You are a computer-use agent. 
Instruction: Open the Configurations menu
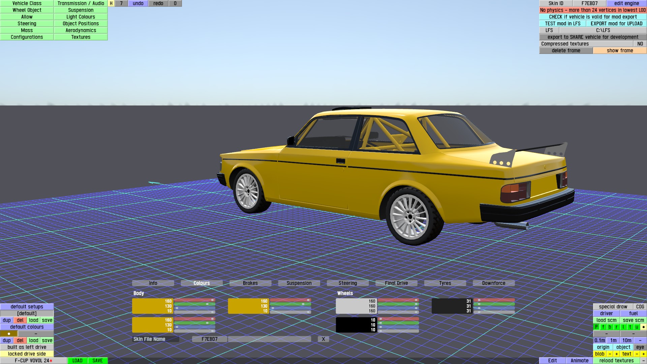click(27, 37)
